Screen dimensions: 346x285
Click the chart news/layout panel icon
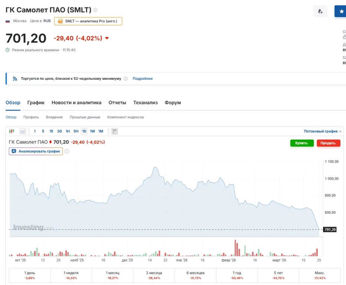click(114, 131)
